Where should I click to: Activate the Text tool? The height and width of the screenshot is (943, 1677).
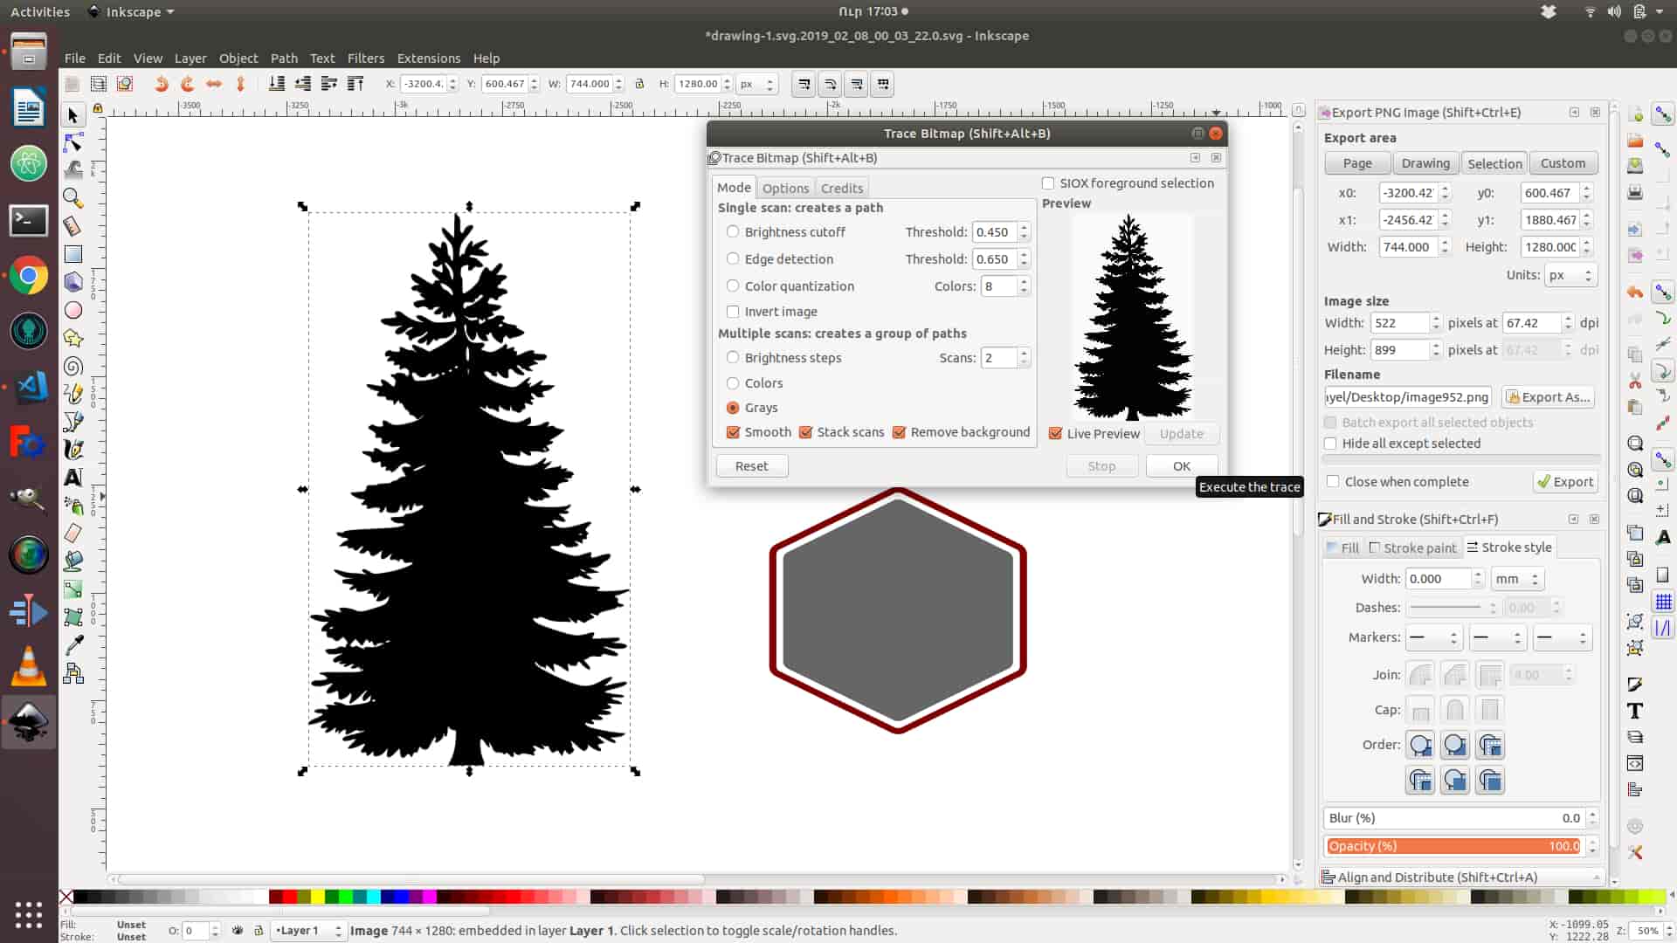[x=73, y=478]
